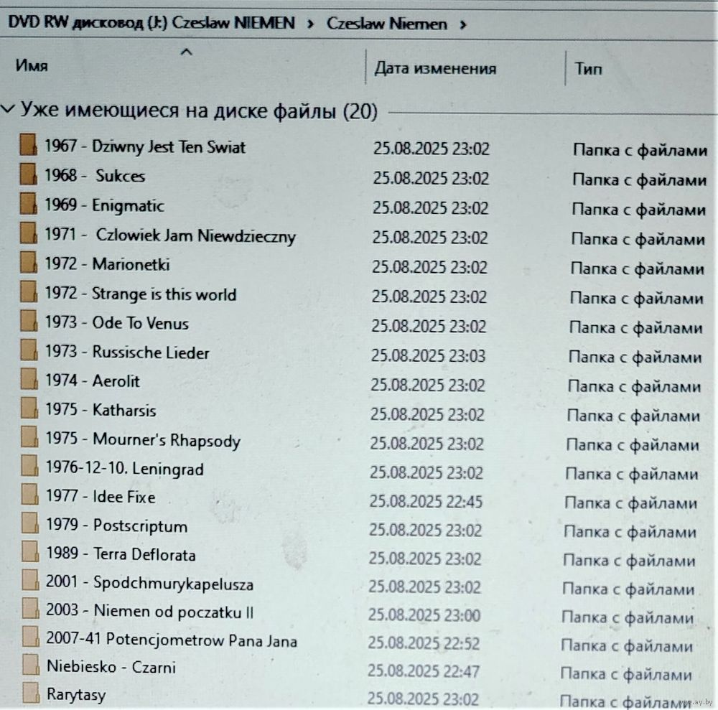
Task: Select '1976-12-10. Leningrad' folder name
Action: coord(124,469)
